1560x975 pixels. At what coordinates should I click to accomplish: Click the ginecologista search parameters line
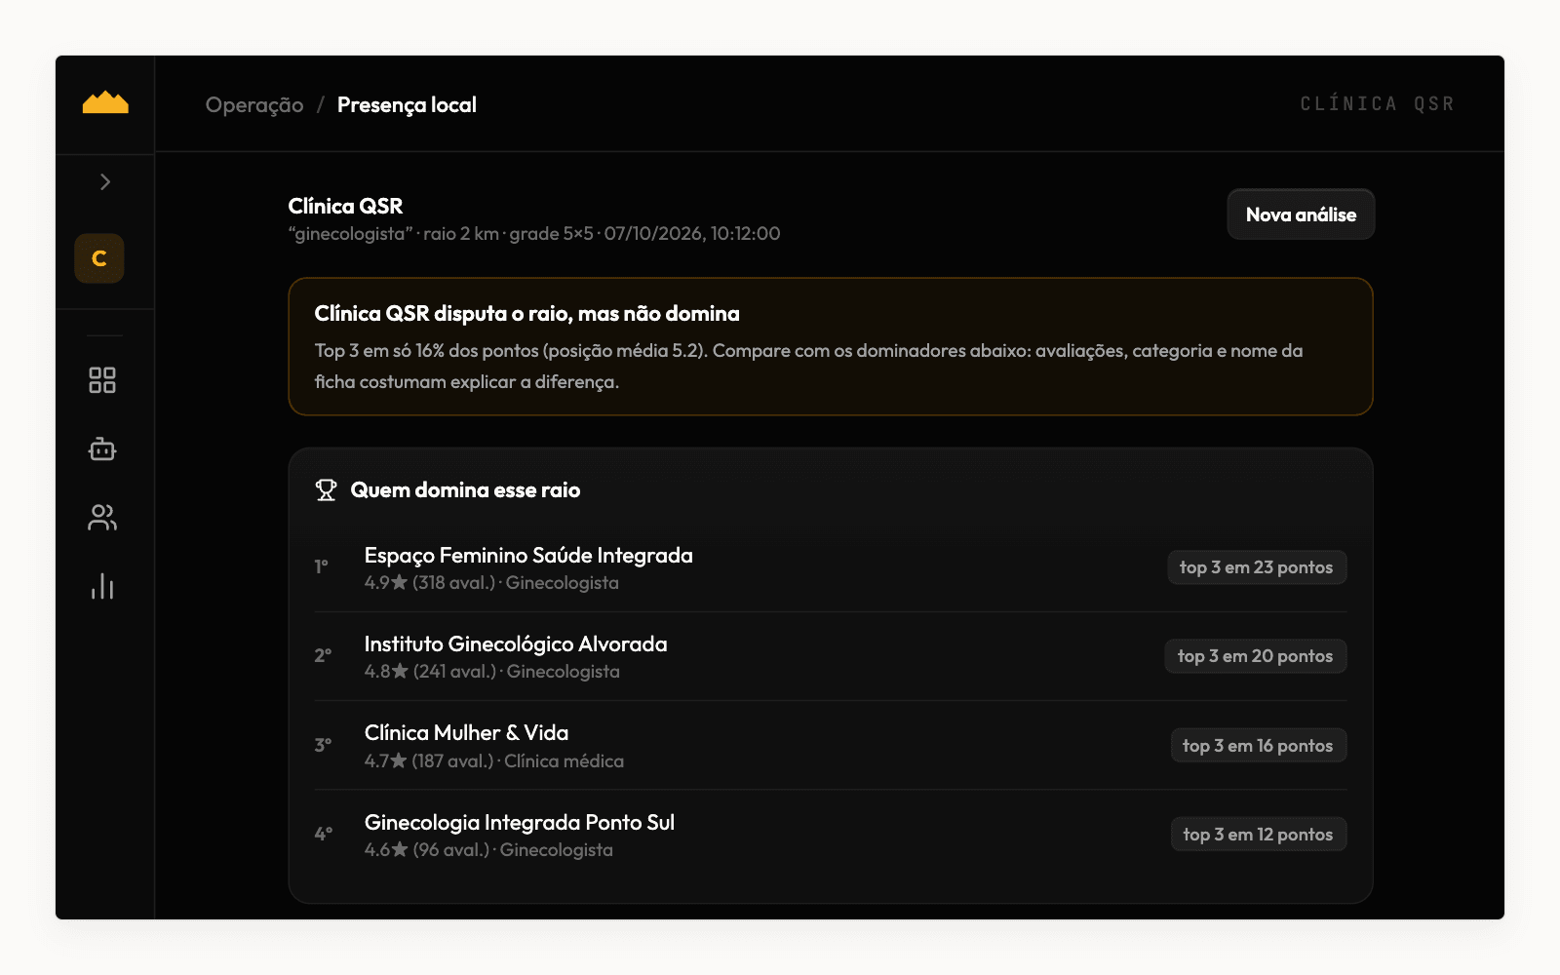pos(534,234)
